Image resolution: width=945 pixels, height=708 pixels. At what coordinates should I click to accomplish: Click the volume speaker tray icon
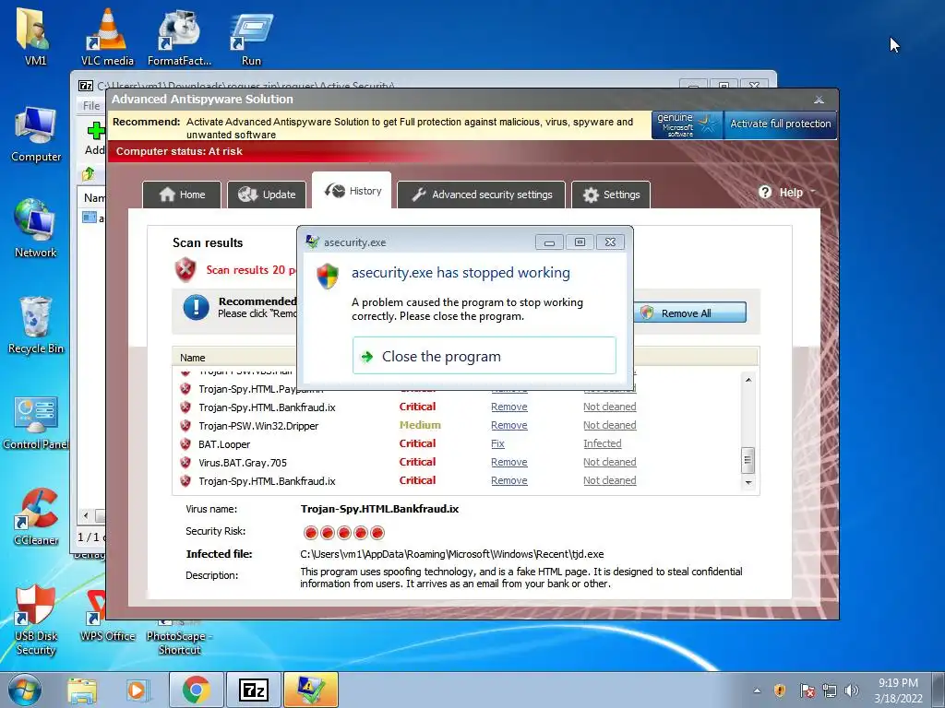pyautogui.click(x=851, y=690)
